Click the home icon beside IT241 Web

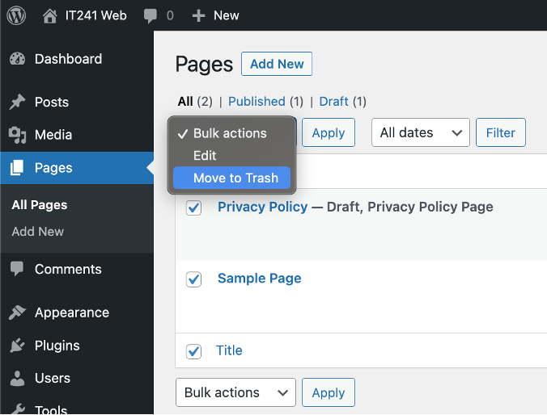click(50, 16)
